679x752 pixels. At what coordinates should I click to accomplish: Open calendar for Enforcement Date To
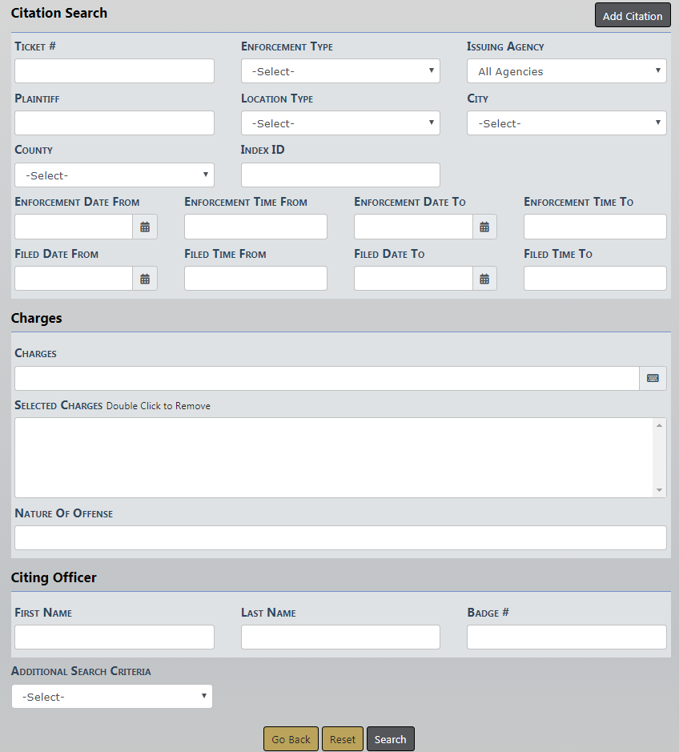pyautogui.click(x=484, y=227)
